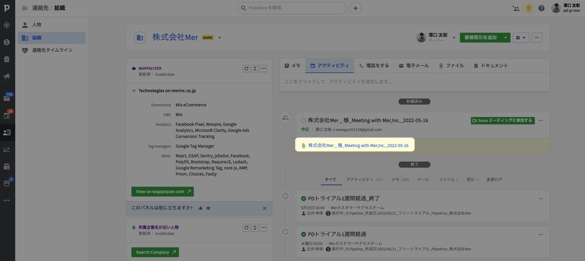This screenshot has width=585, height=261.
Task: Click the Search Company button
Action: [x=155, y=252]
